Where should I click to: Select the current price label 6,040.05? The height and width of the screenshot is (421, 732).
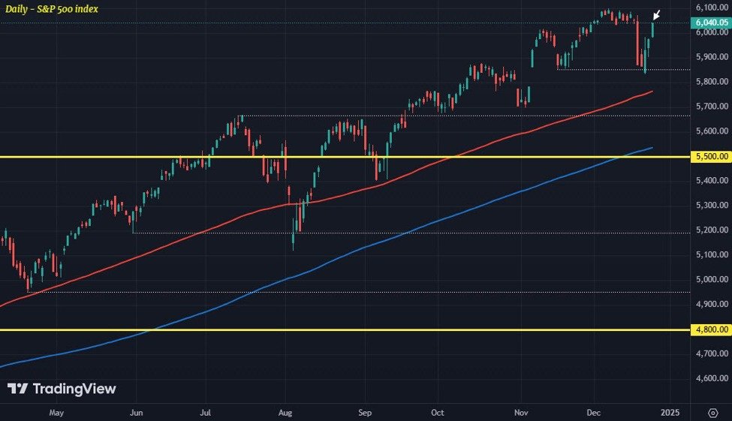pos(711,23)
